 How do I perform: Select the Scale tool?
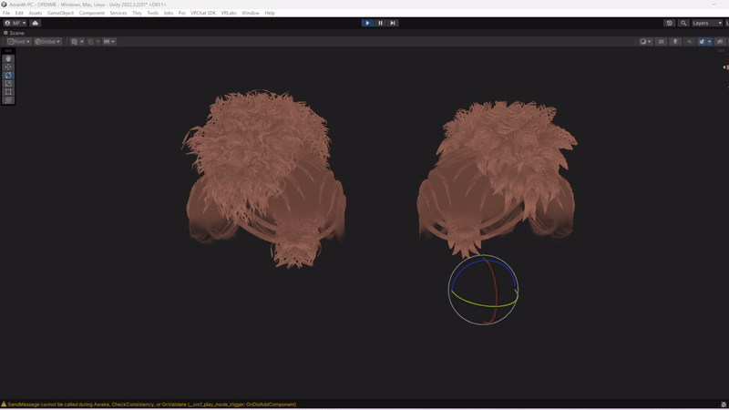coord(8,83)
